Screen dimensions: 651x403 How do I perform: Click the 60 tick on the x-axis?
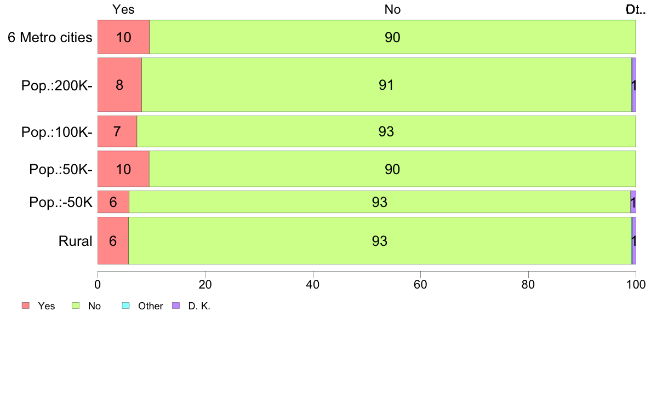point(421,284)
